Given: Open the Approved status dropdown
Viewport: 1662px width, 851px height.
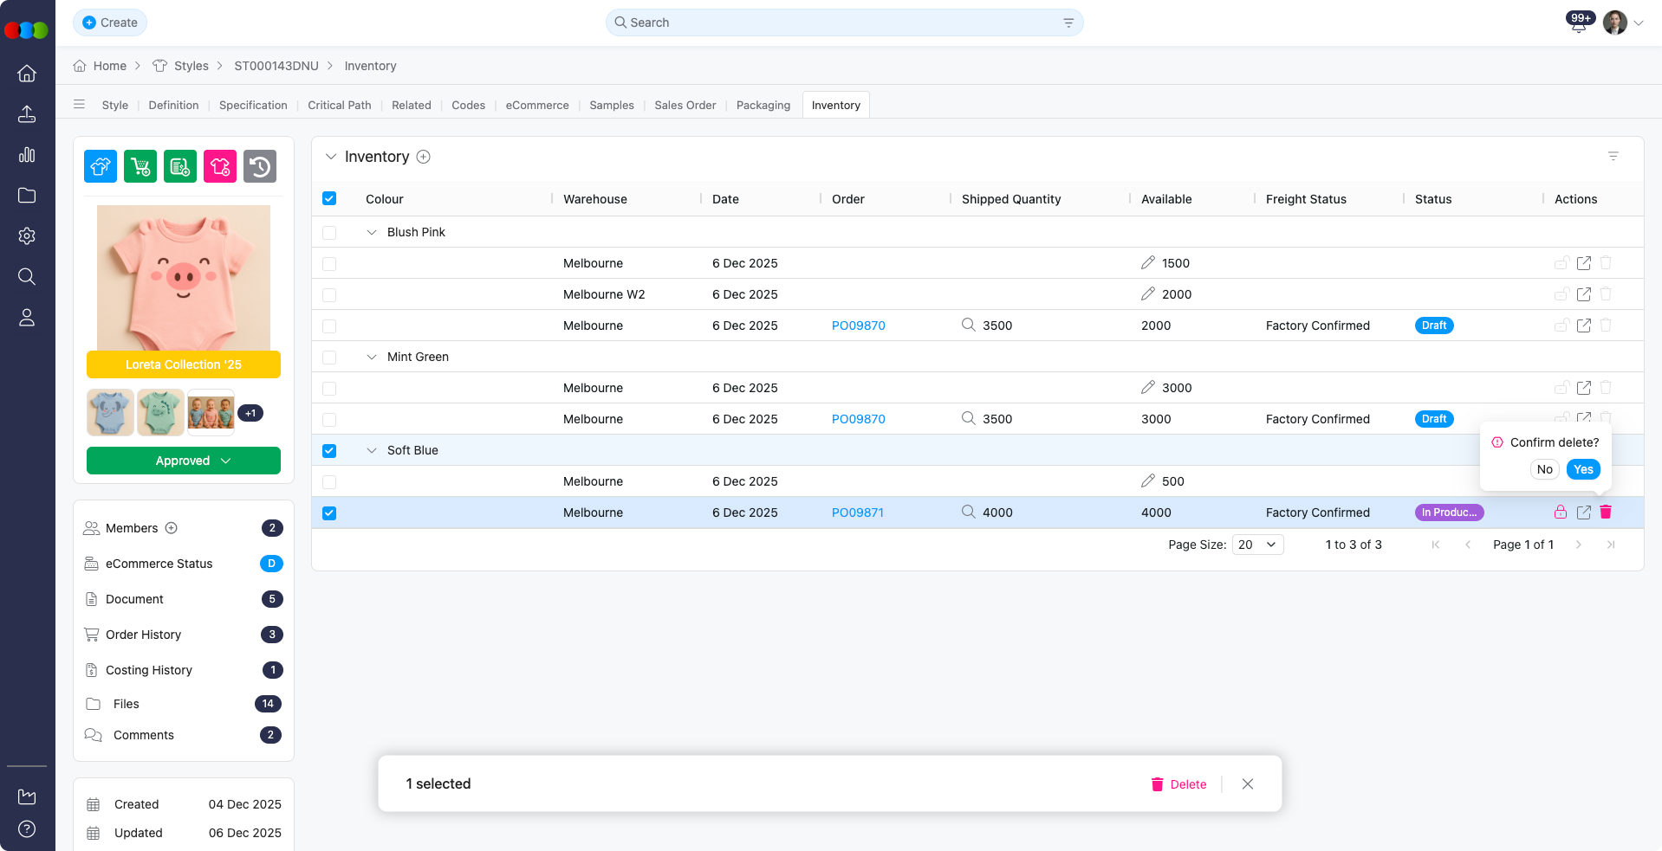Looking at the screenshot, I should click(x=184, y=461).
